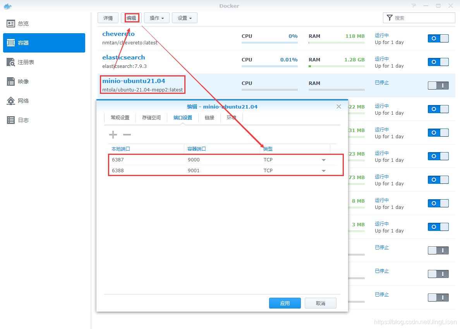Switch to 端口设置 tab
Viewport: 460px width, 329px height.
183,117
